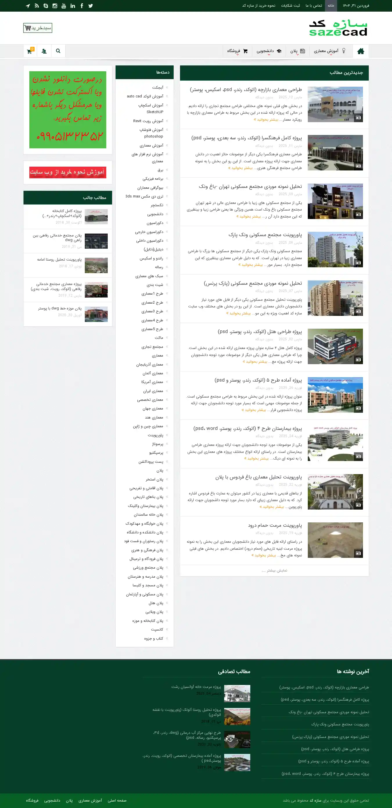Go to home via green house icon
Image resolution: width=392 pixels, height=808 pixels.
[360, 51]
